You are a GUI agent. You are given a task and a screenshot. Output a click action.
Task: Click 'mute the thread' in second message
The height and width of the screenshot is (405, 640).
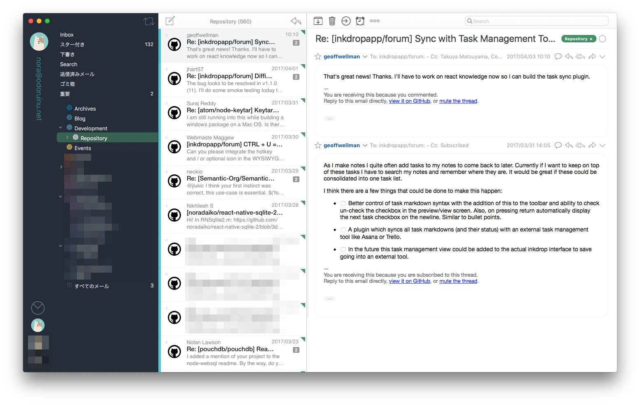tap(458, 281)
